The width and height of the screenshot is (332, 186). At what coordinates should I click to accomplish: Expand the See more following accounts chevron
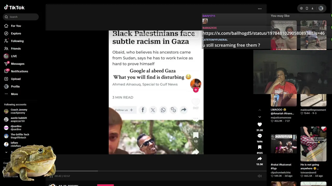6,152
